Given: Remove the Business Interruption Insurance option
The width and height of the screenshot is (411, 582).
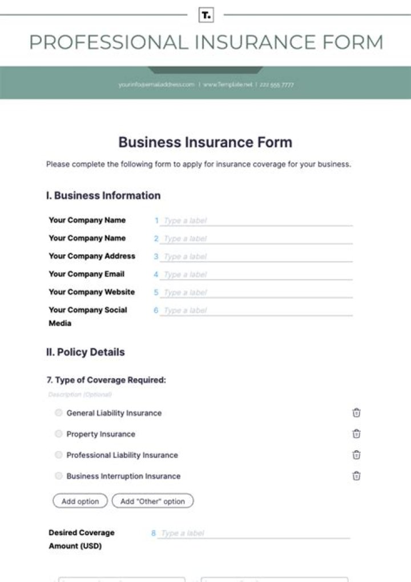Looking at the screenshot, I should click(x=356, y=476).
